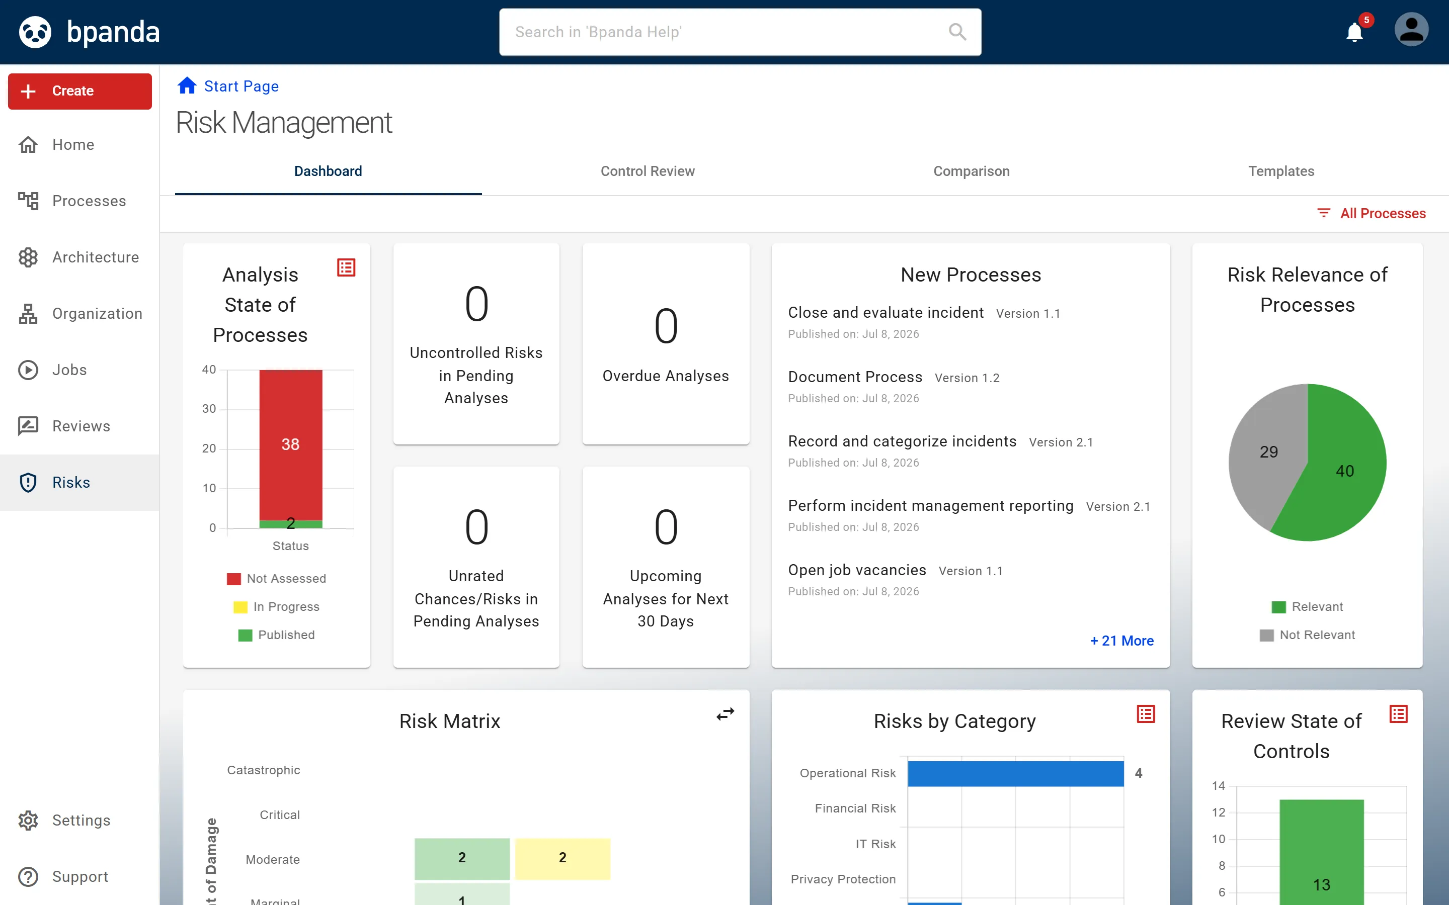Screen dimensions: 1449x905
Task: Open Processes in the sidebar
Action: [x=79, y=201]
